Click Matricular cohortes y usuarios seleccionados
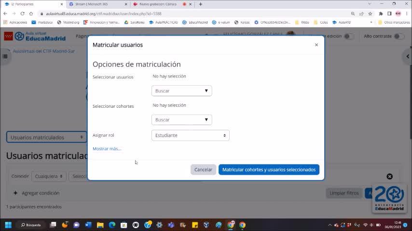This screenshot has height=231, width=412. click(x=269, y=170)
